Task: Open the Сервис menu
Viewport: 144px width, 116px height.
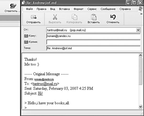Action: 92,9
